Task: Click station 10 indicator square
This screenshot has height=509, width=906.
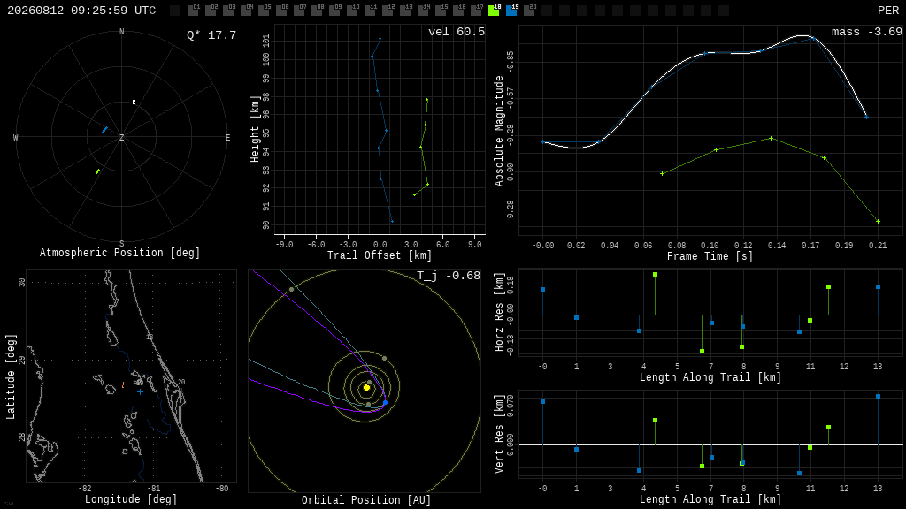Action: coord(352,11)
